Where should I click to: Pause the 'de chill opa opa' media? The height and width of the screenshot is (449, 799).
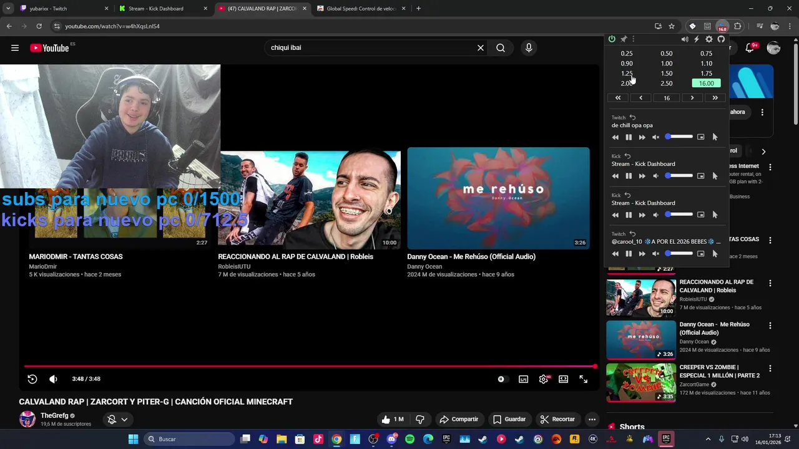[x=629, y=137]
